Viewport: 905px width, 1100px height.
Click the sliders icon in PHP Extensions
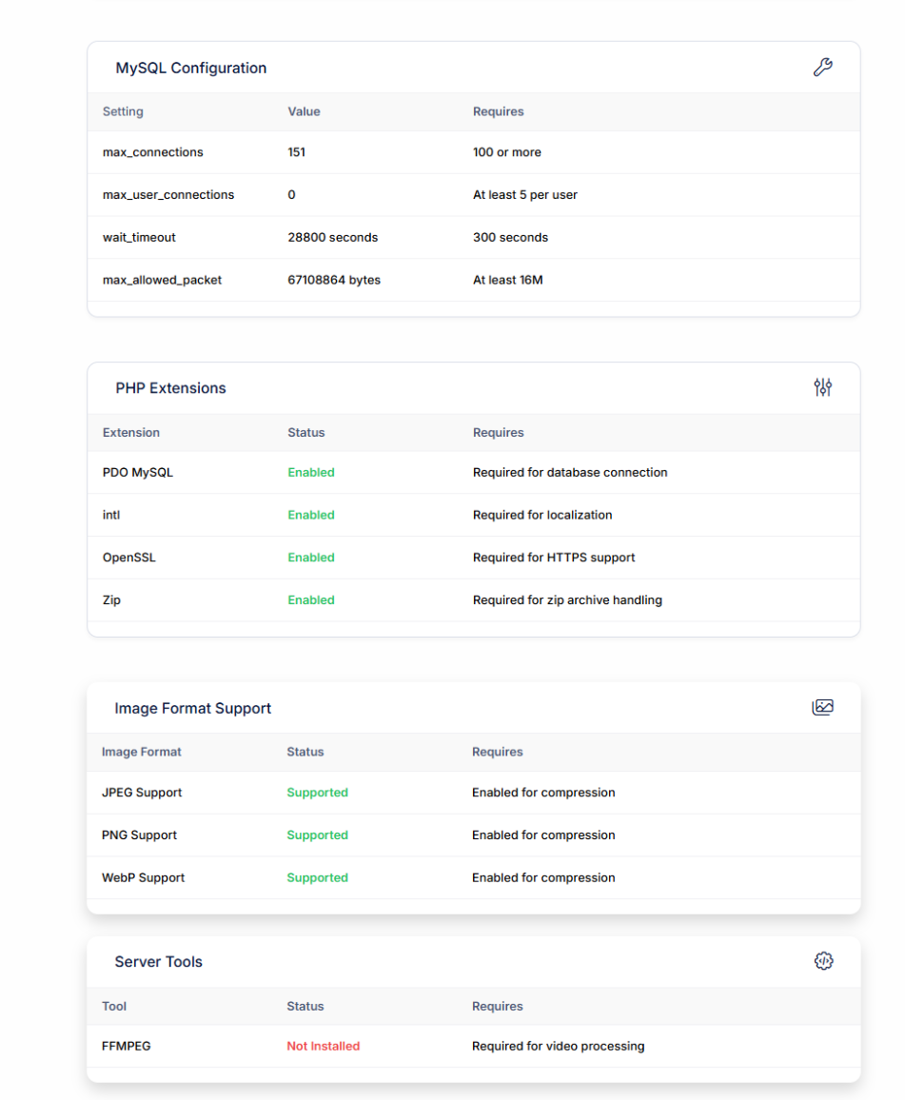pyautogui.click(x=822, y=387)
